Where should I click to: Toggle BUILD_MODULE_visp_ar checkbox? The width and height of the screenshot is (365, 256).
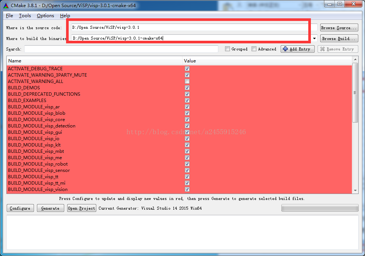point(187,107)
